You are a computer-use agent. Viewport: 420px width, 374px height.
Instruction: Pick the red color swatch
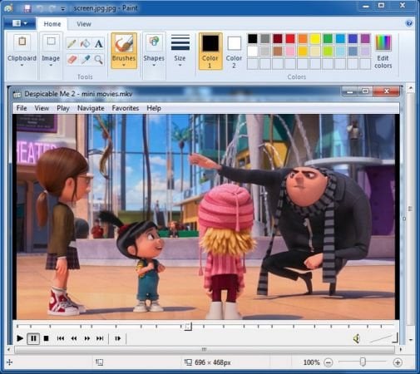click(x=290, y=39)
